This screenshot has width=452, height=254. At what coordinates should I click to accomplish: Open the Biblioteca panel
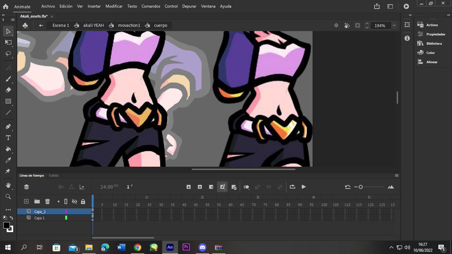(430, 44)
